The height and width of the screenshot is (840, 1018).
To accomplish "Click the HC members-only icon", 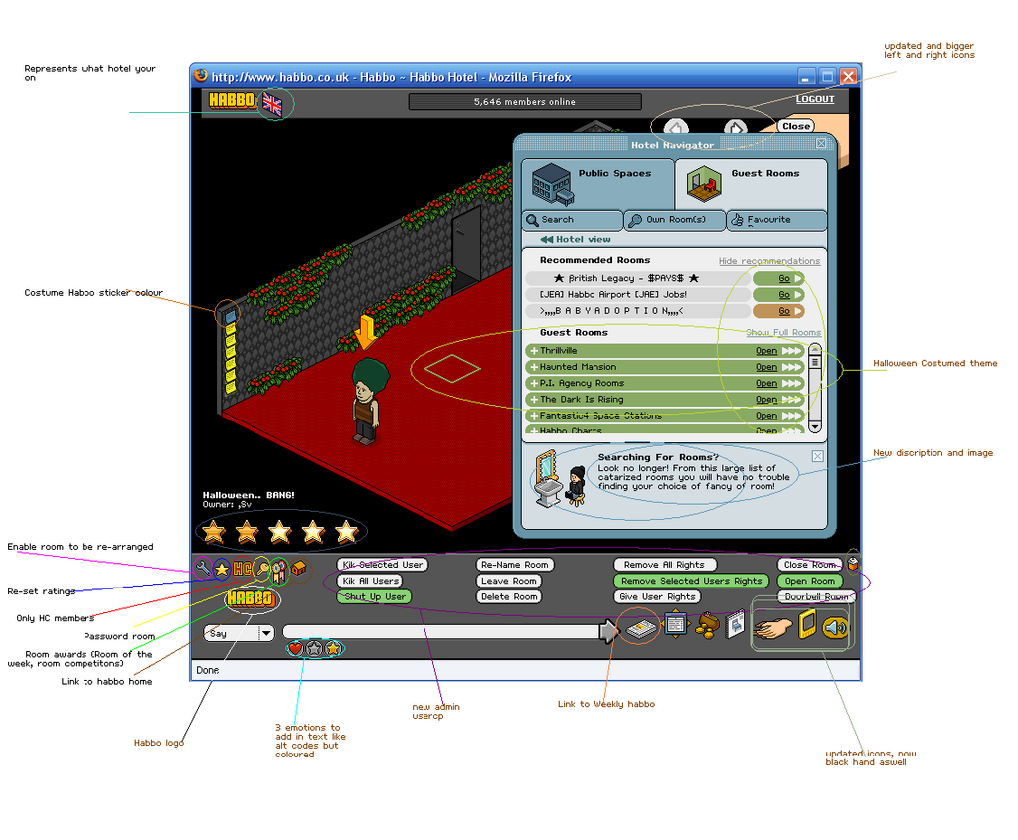I will 242,569.
